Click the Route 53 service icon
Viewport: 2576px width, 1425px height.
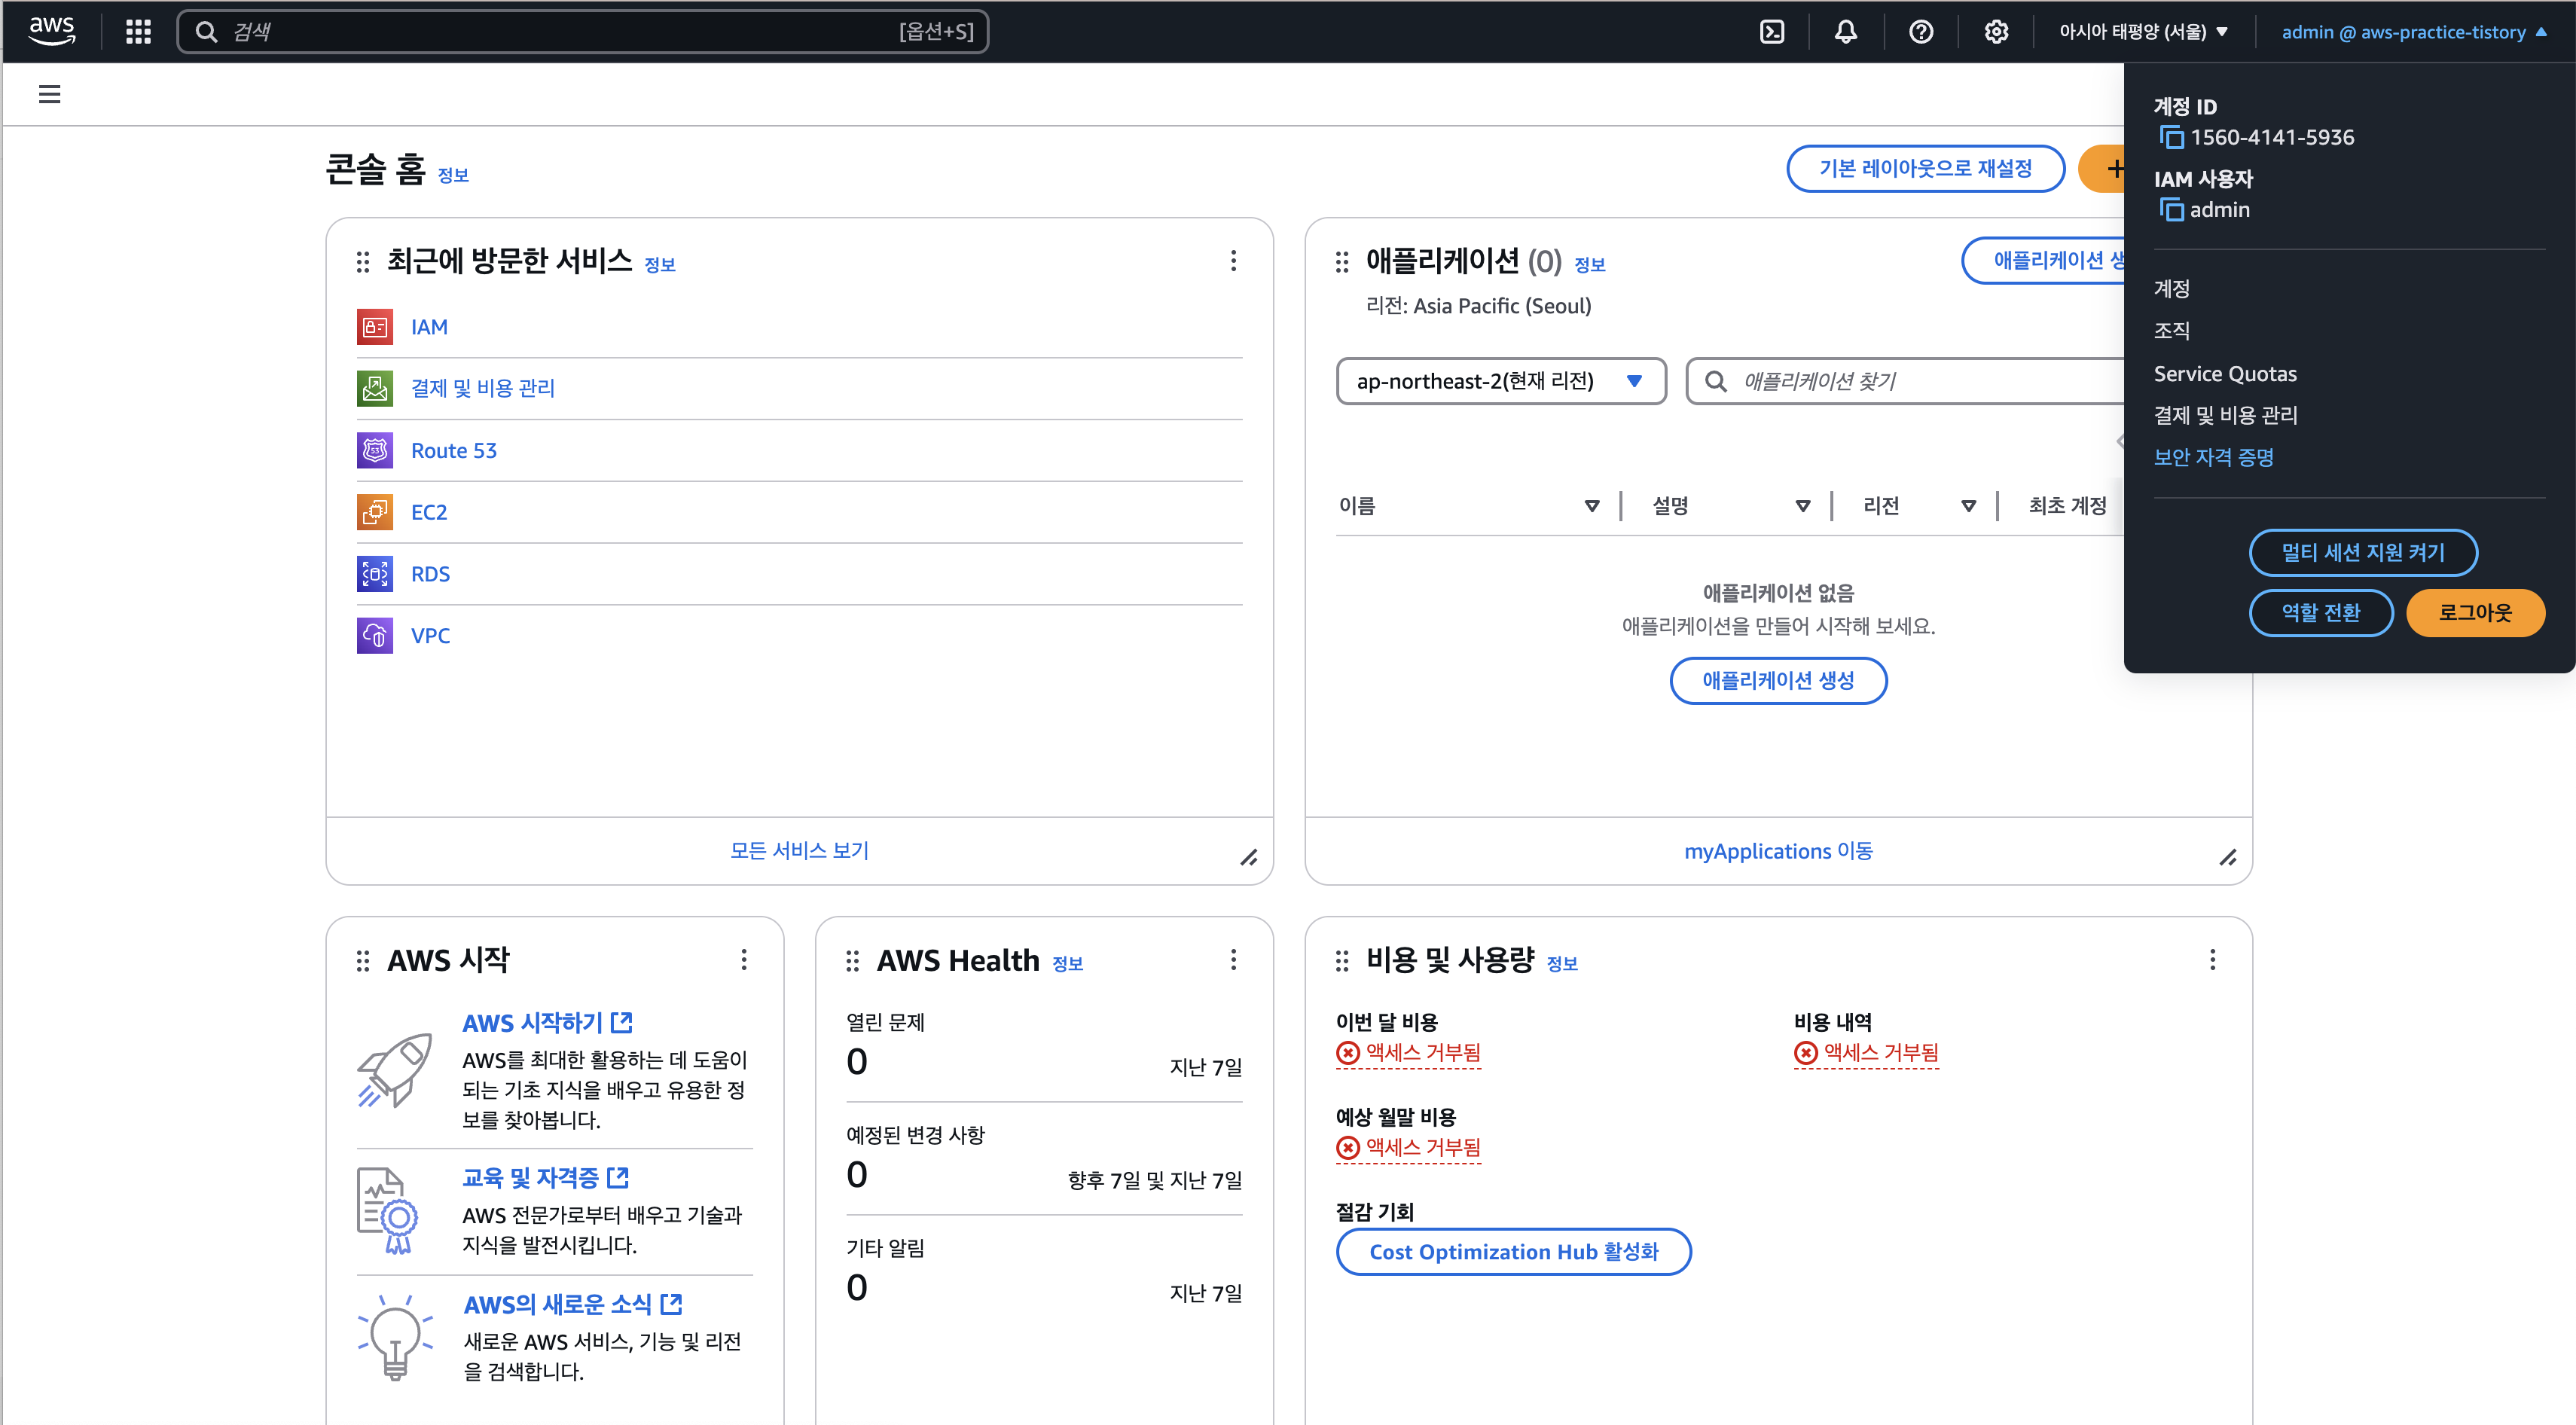pos(375,451)
